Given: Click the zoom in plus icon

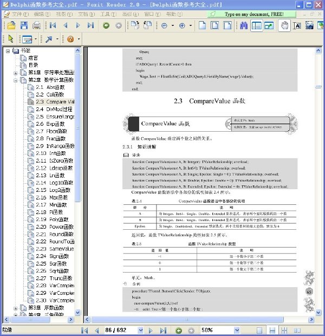Looking at the screenshot, I should point(182,26).
